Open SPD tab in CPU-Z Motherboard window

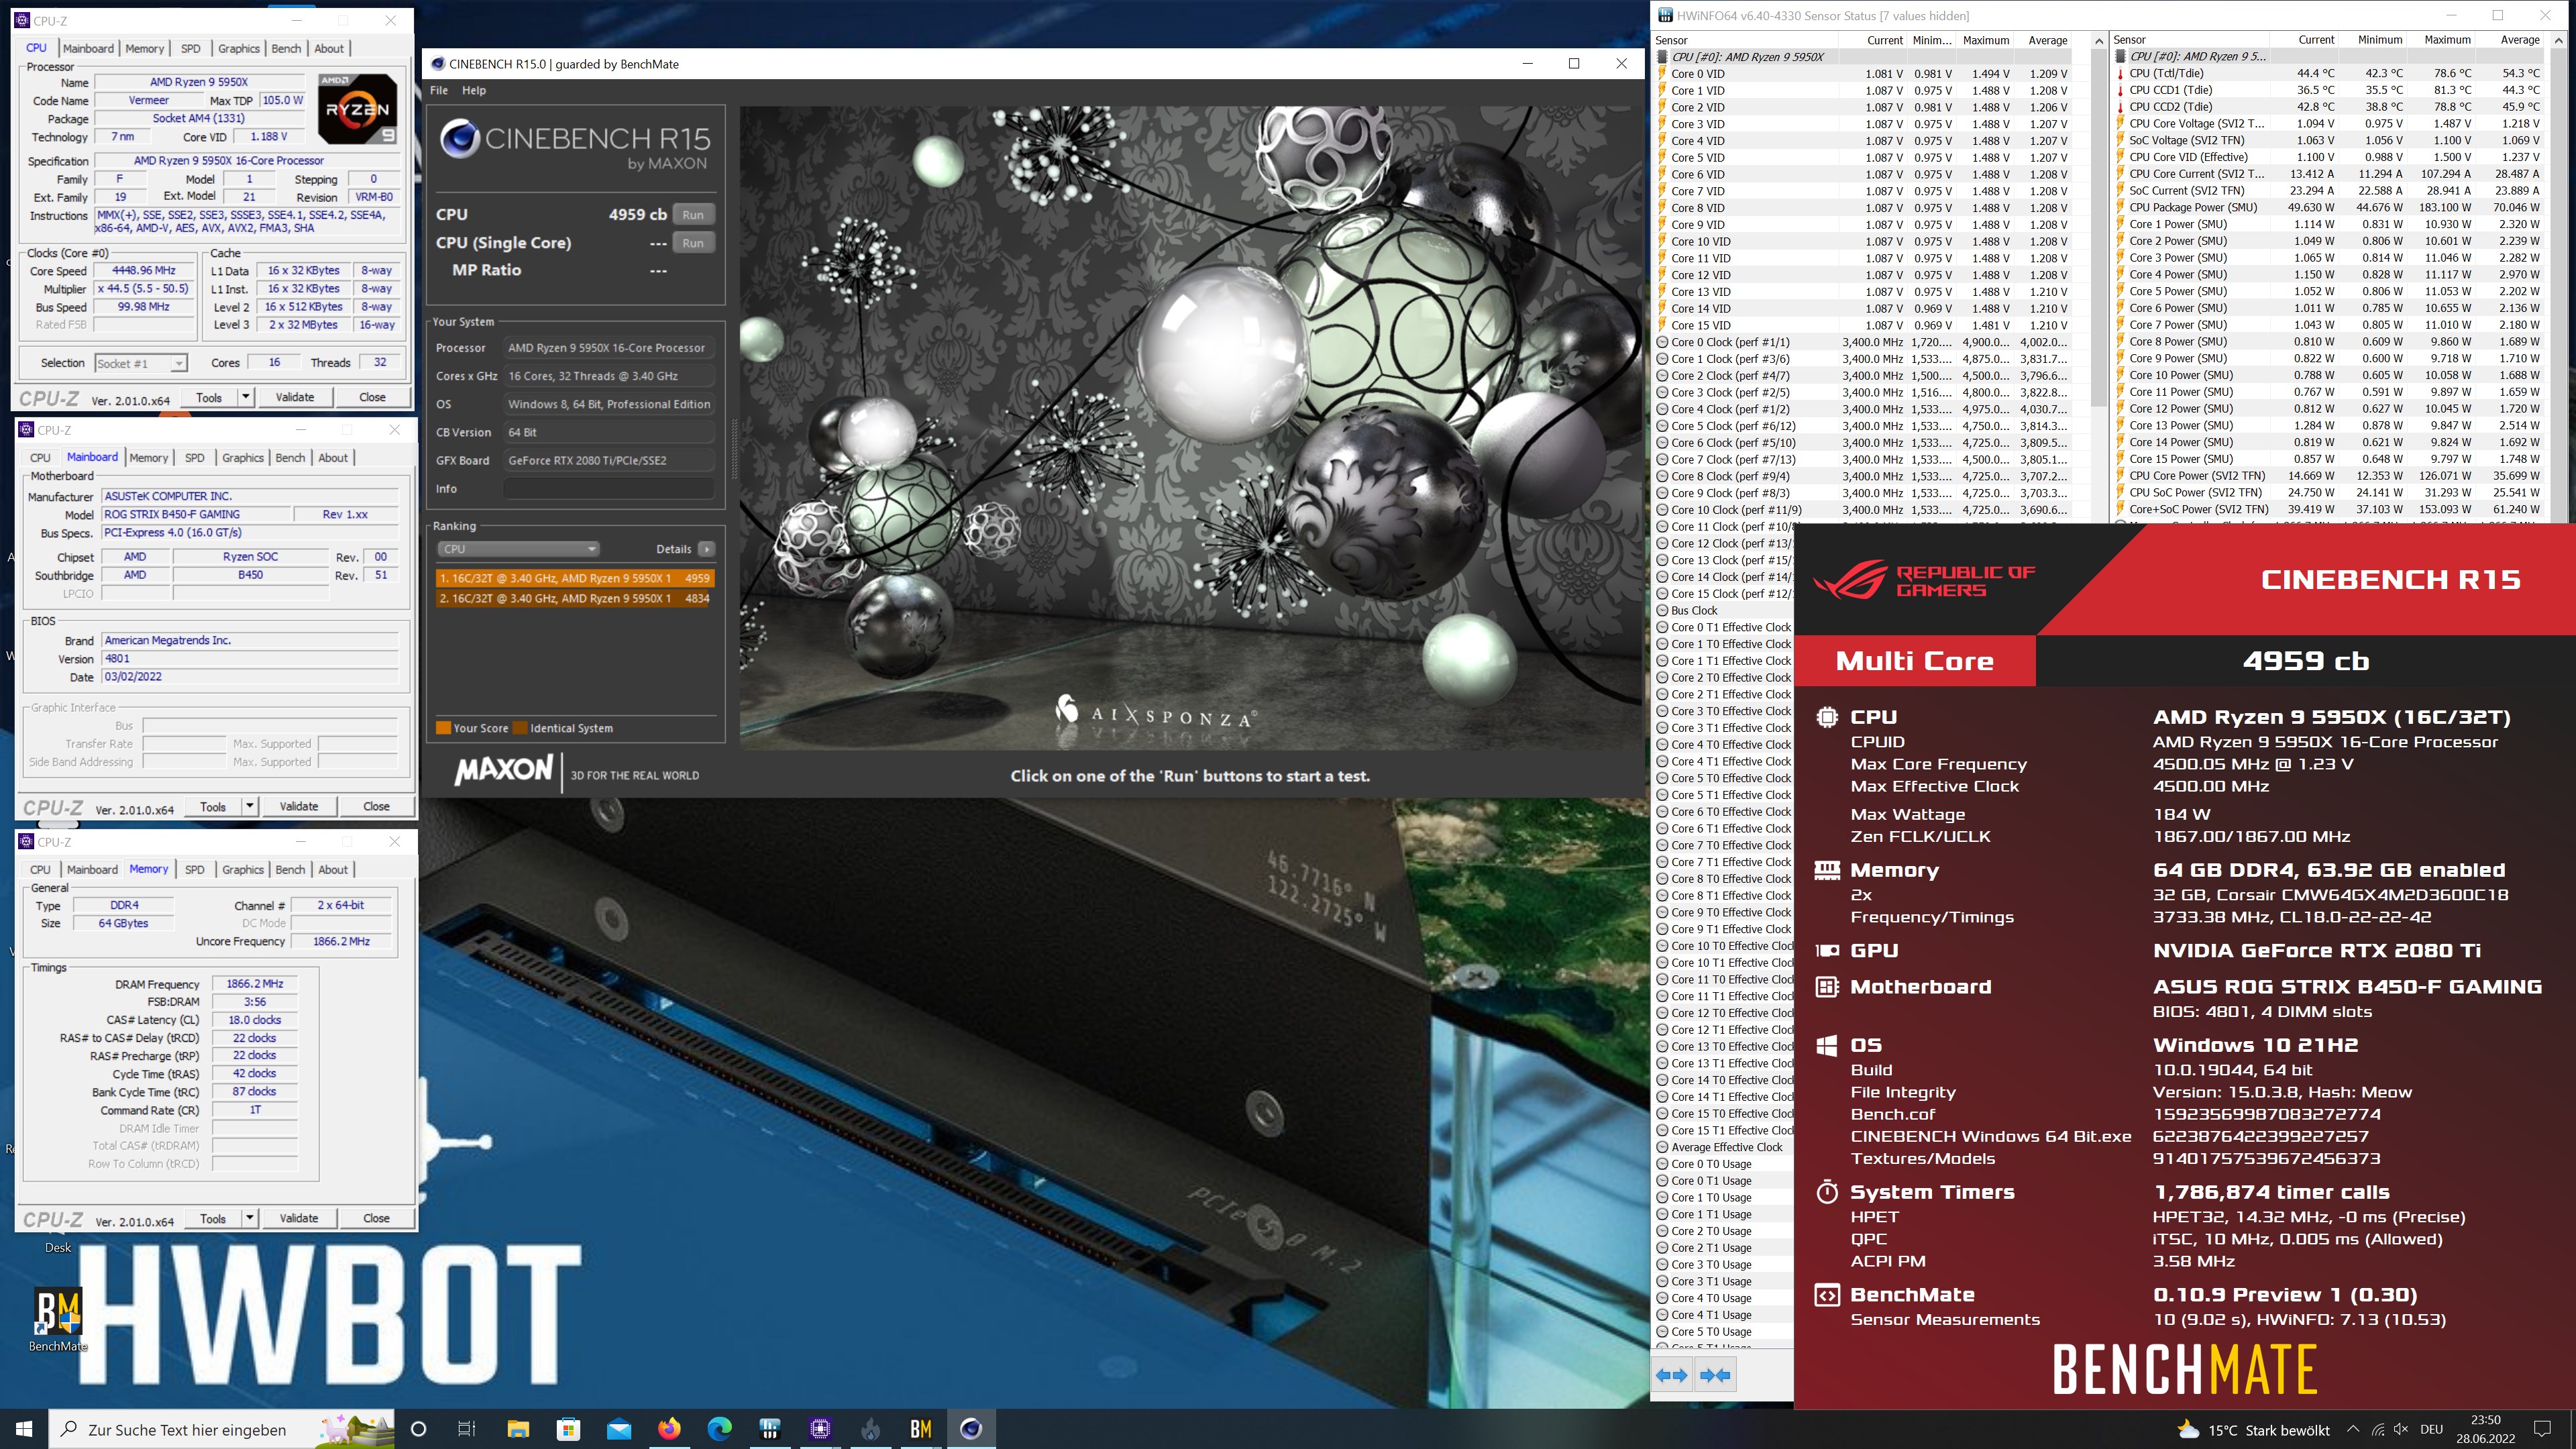pyautogui.click(x=195, y=458)
